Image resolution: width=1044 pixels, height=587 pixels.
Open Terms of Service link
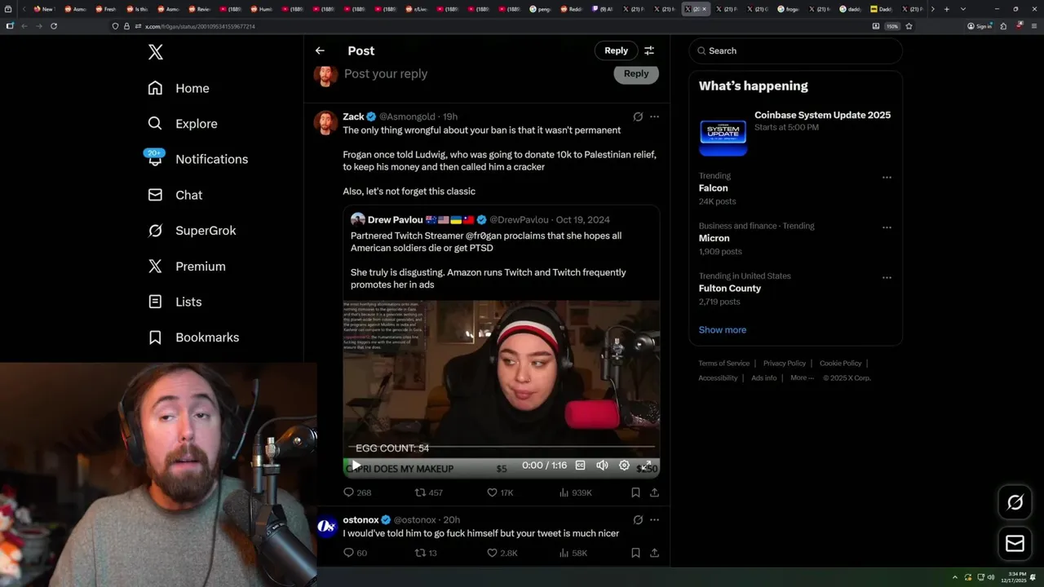[x=723, y=363]
